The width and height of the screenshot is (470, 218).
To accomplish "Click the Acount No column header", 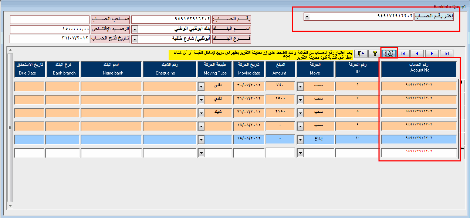I will pos(419,69).
